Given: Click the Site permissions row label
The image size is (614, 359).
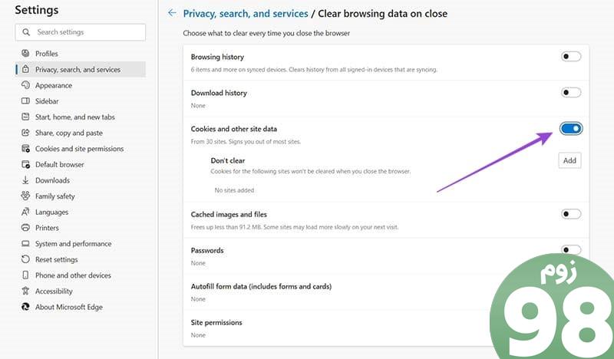Looking at the screenshot, I should 216,322.
